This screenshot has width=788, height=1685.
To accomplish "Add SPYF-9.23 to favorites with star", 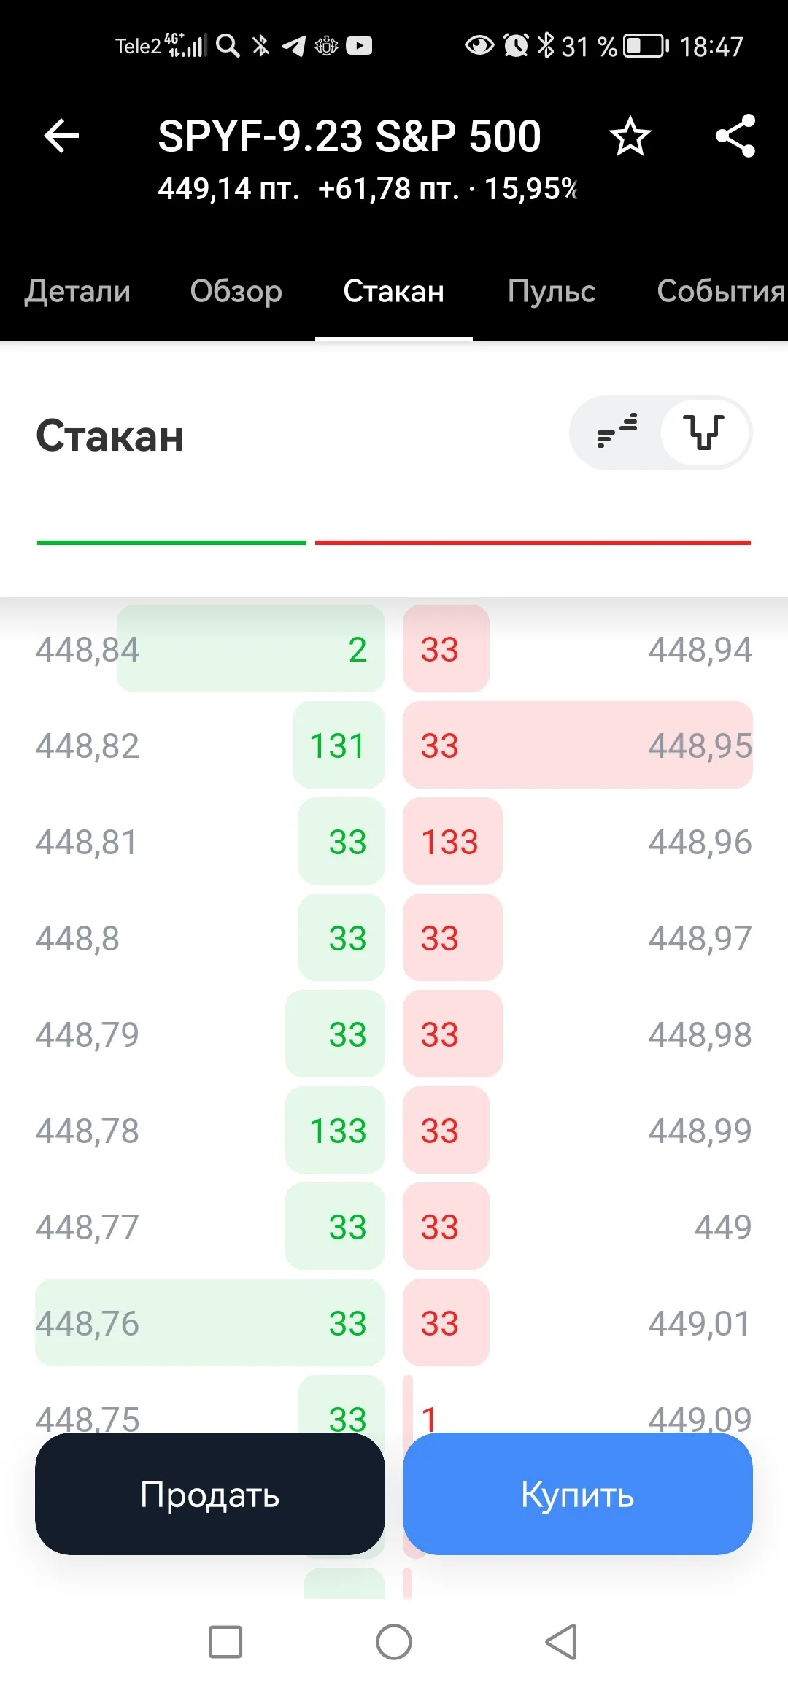I will pyautogui.click(x=630, y=136).
